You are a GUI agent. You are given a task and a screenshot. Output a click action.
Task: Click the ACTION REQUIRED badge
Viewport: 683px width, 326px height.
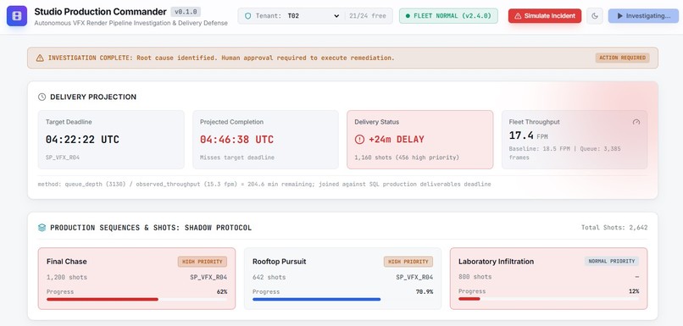[x=622, y=58]
